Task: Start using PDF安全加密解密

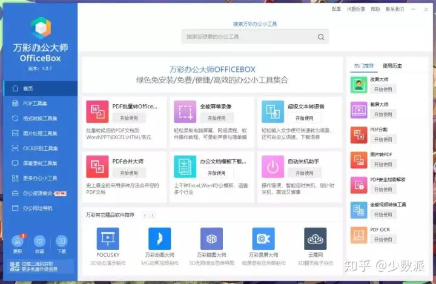Action: point(383,190)
